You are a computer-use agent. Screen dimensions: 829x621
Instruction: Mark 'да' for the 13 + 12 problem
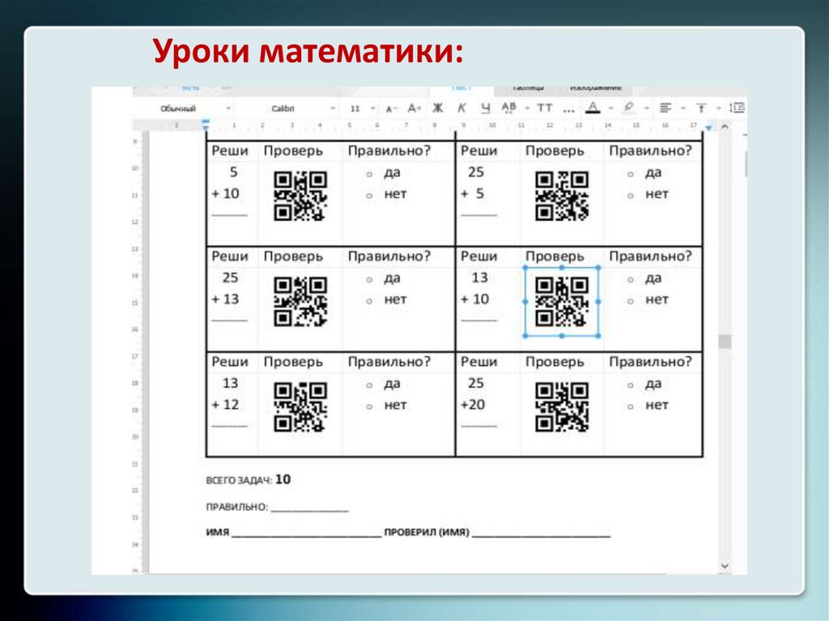pyautogui.click(x=369, y=385)
